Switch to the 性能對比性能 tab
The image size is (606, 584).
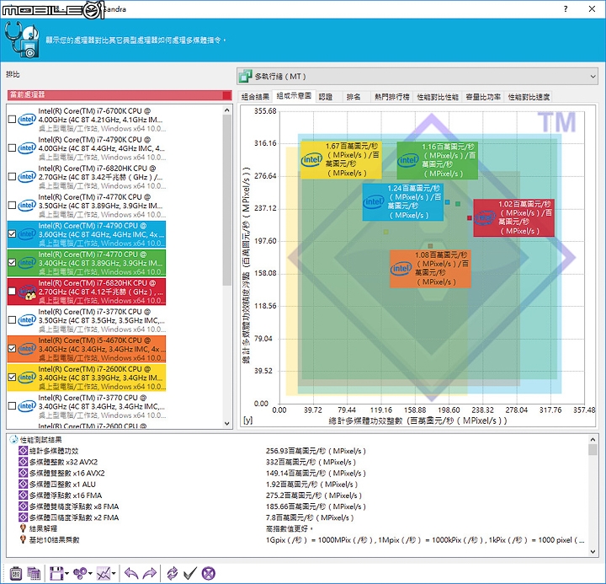point(437,97)
